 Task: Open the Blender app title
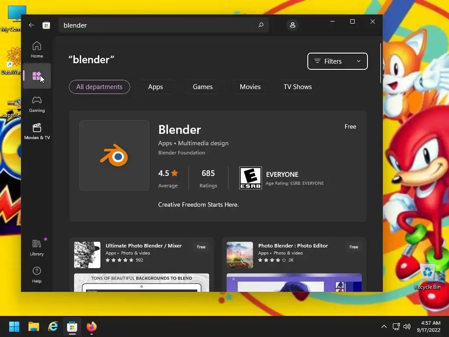179,130
